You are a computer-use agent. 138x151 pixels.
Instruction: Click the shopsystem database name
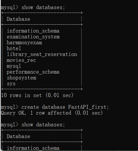(21, 78)
